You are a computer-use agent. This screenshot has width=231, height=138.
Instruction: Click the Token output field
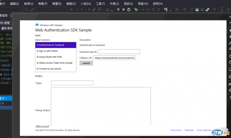click(x=72, y=83)
